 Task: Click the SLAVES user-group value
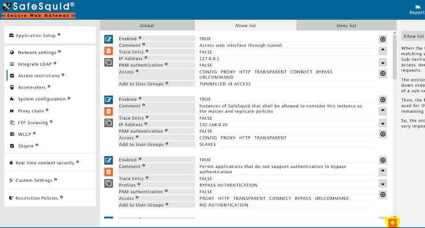tap(207, 145)
